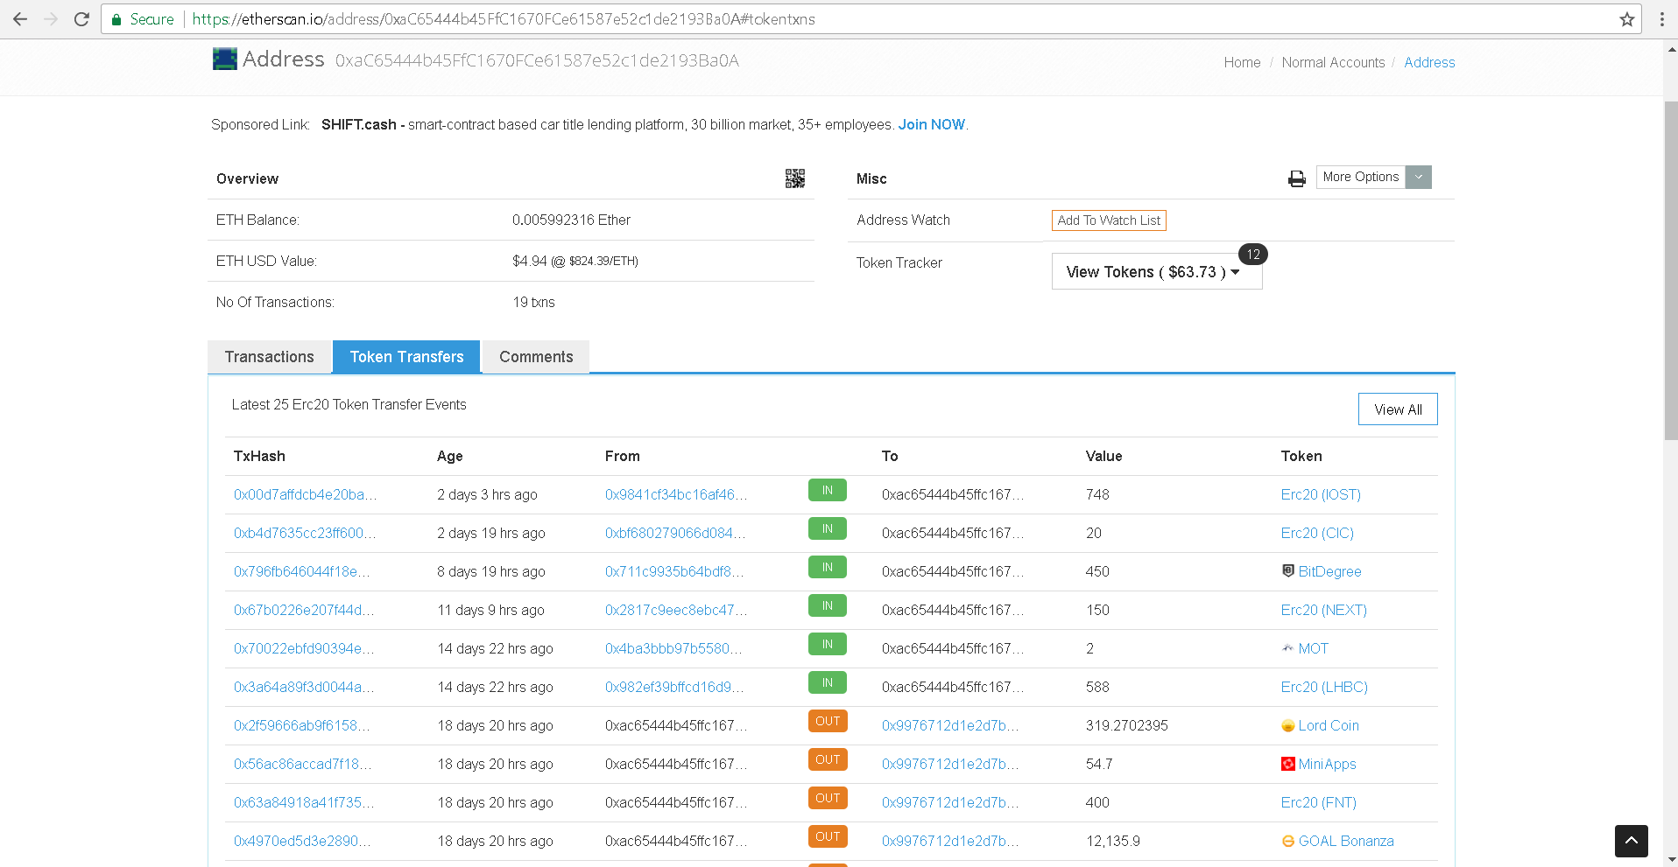Viewport: 1678px width, 867px height.
Task: Show the address QR code icon
Action: click(795, 178)
